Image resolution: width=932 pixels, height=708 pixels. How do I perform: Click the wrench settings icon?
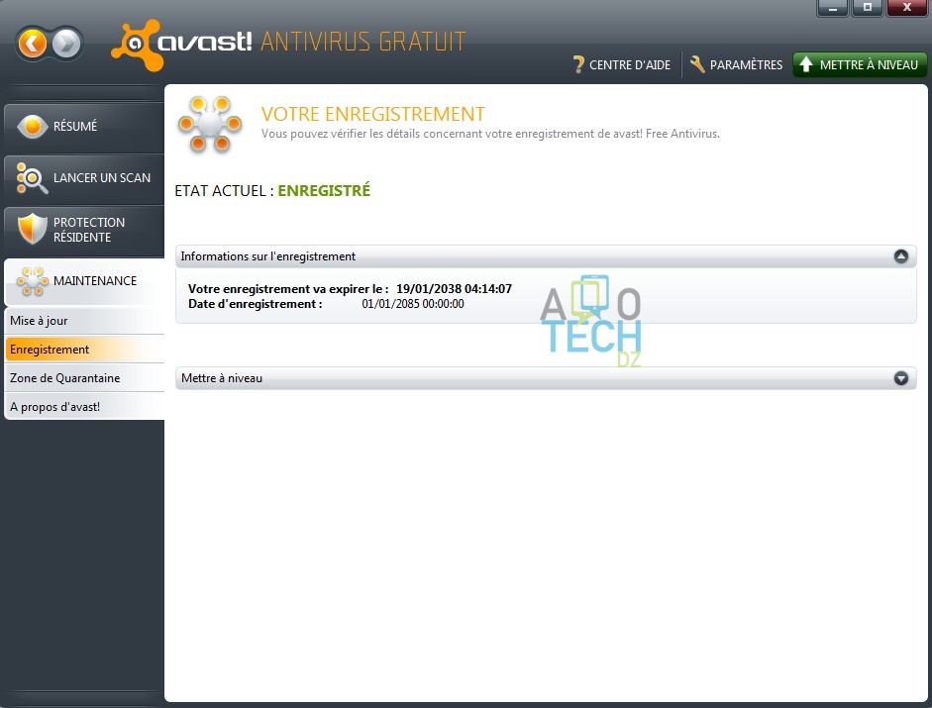(x=697, y=64)
